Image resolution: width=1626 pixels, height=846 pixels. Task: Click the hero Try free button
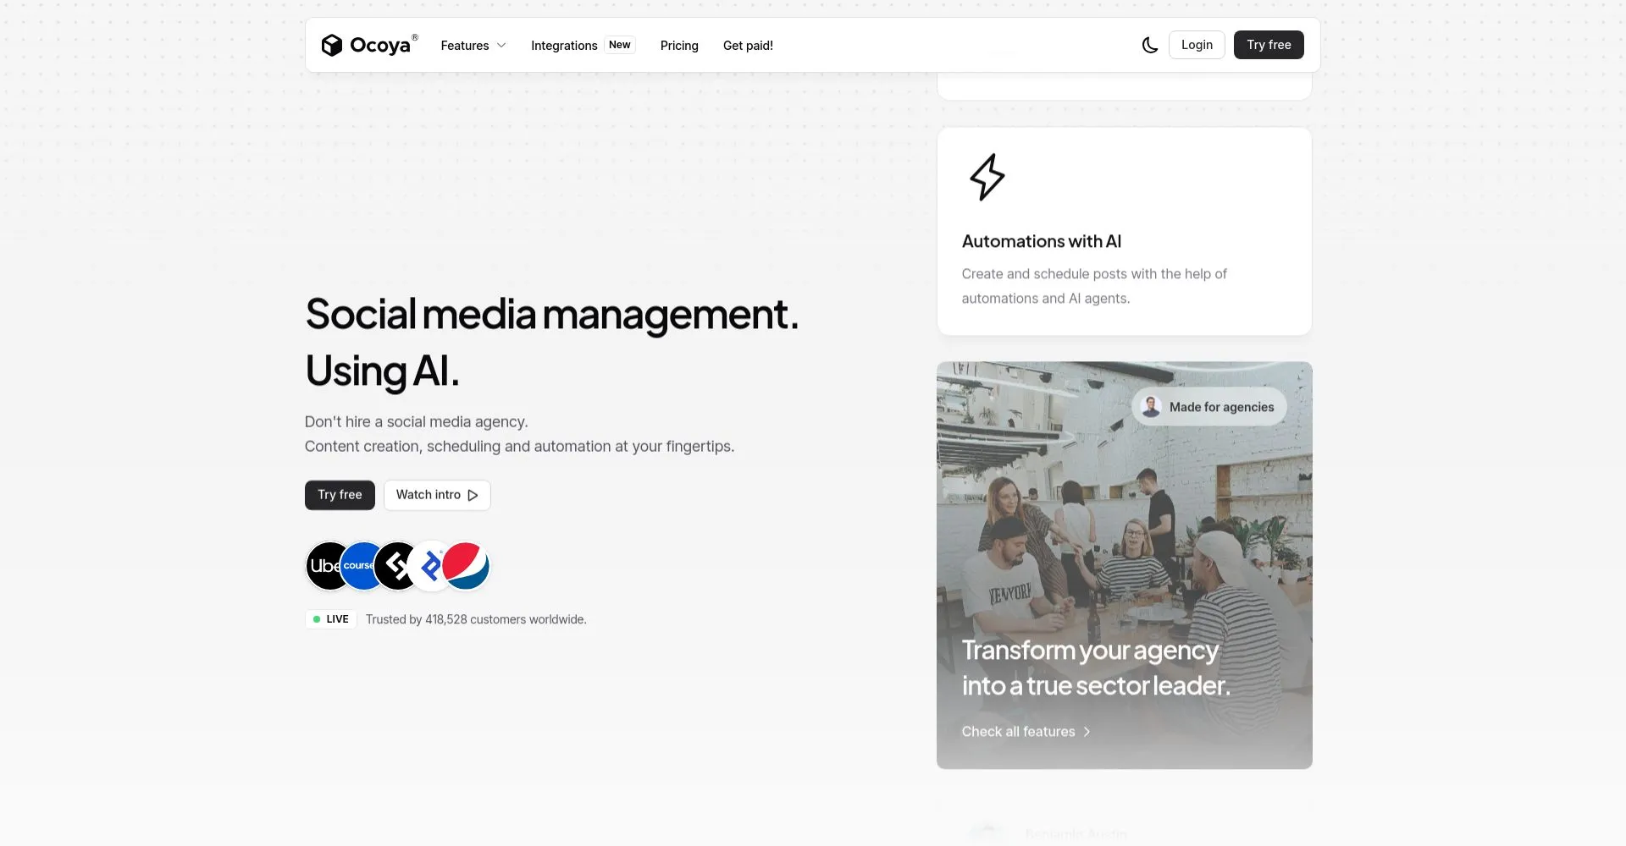[340, 495]
